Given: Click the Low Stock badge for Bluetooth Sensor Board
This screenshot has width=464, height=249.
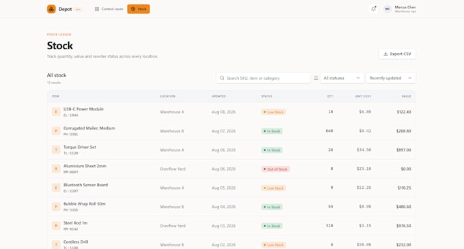Looking at the screenshot, I should 274,188.
